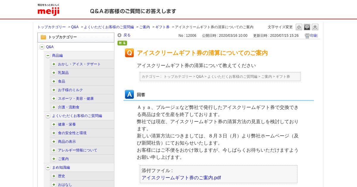
Task: Go back with the 戻る link
Action: pos(127,35)
